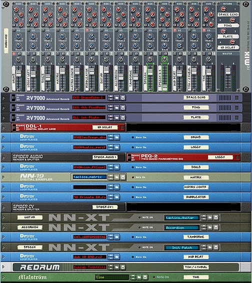252x283 pixels.
Task: Click the 'tactics_matrix' patch display on NN-19
Action: point(90,177)
